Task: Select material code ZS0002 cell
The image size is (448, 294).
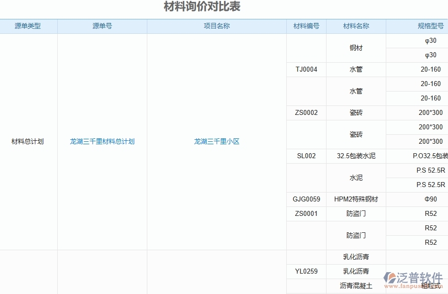Action: 306,112
